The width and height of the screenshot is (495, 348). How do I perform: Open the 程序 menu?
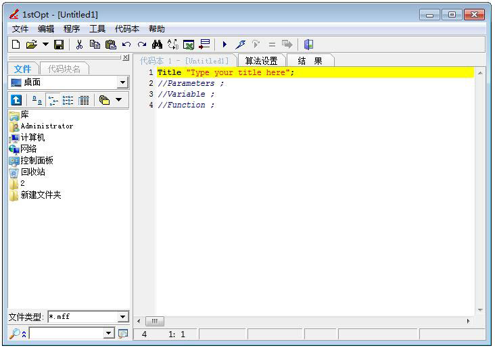tap(72, 29)
